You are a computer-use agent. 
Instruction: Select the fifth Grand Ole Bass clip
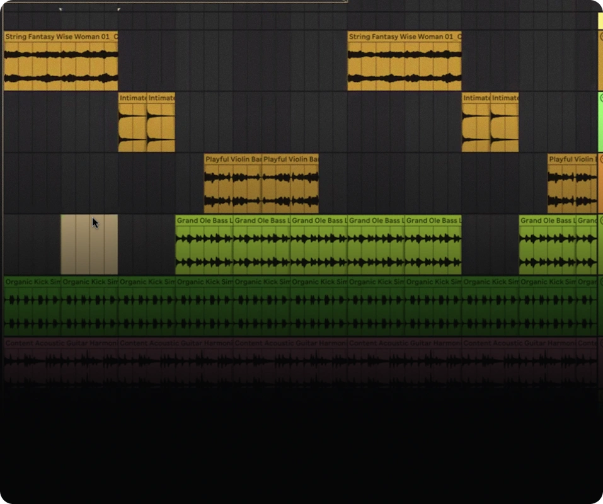(x=433, y=245)
